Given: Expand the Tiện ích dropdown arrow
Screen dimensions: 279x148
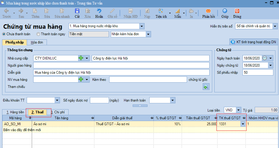Looking at the screenshot, I should coord(170,13).
